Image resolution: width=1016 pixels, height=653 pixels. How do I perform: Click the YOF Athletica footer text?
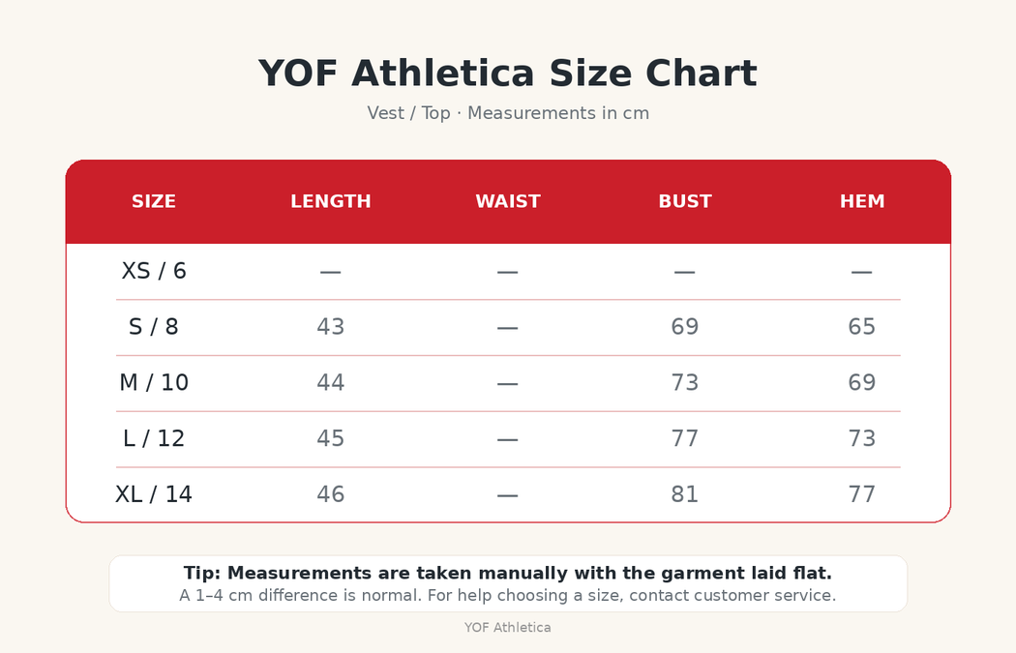(x=508, y=628)
